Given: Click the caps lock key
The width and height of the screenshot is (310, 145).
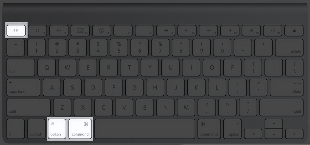Looking at the screenshot, I should point(23,88).
